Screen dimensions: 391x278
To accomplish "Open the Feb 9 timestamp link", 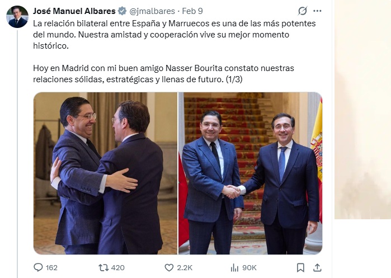I will (x=192, y=11).
